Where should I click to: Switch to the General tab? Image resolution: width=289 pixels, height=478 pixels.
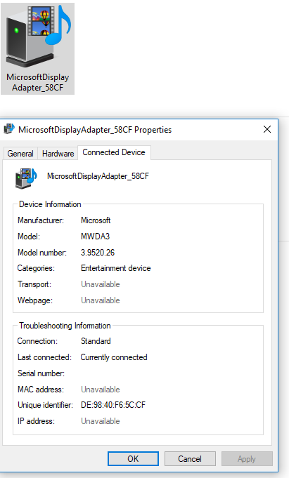20,153
